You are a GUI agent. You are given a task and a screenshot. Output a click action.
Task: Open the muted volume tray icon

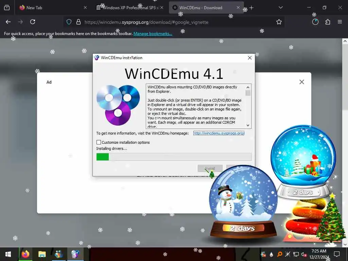(x=304, y=255)
